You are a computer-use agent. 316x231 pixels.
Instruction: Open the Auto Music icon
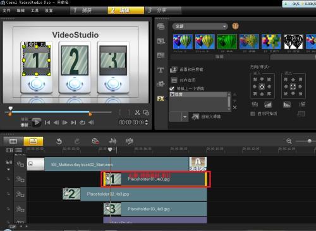point(130,141)
